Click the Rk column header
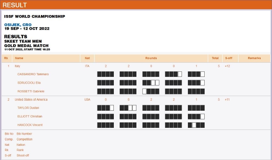 point(6,58)
